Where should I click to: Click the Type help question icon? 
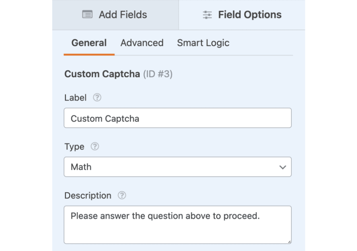(95, 147)
